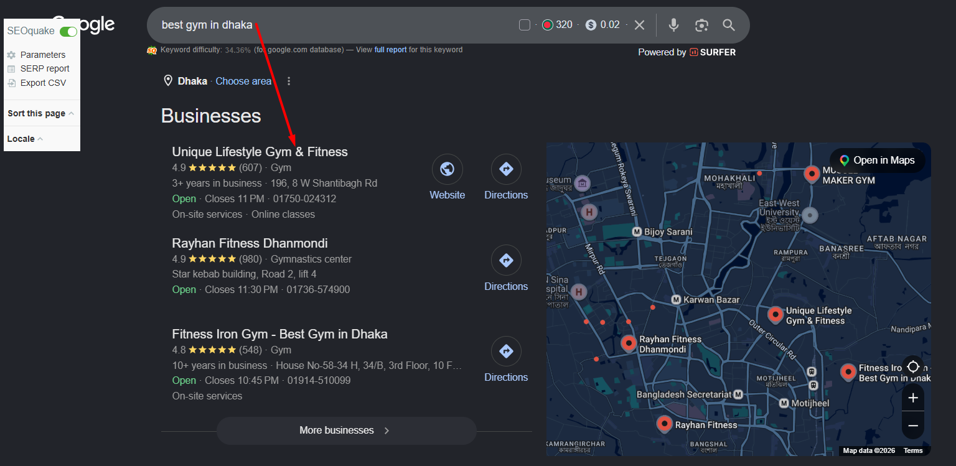Viewport: 956px width, 466px height.
Task: Click the dollar CPC 0.02 icon
Action: [591, 25]
